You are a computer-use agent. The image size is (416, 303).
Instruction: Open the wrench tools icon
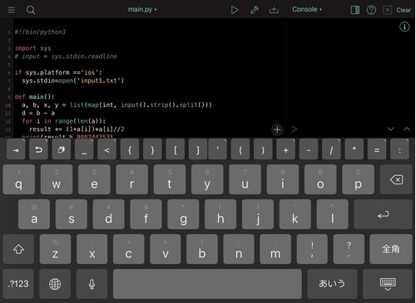click(x=255, y=10)
